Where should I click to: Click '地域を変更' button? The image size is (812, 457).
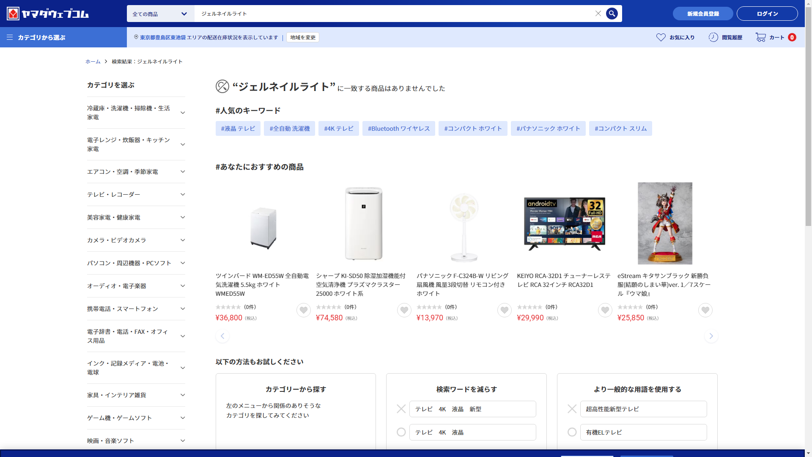302,37
